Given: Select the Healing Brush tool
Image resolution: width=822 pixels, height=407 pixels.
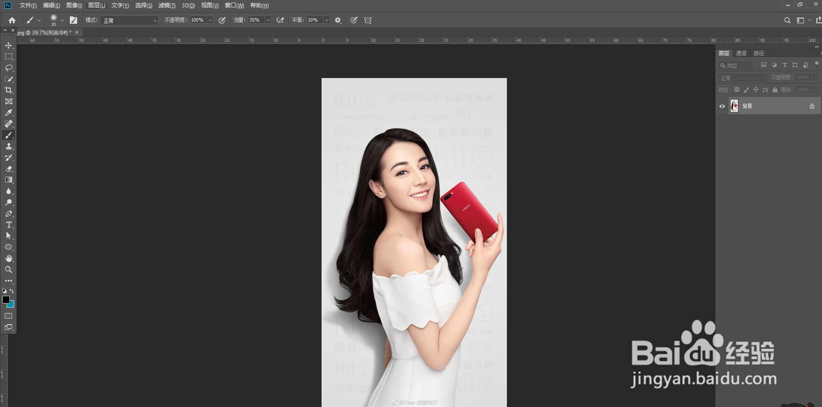Looking at the screenshot, I should (x=9, y=124).
